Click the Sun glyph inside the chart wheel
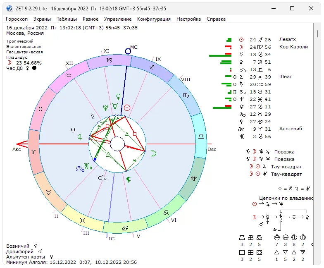This screenshot has height=268, width=324. point(127,108)
